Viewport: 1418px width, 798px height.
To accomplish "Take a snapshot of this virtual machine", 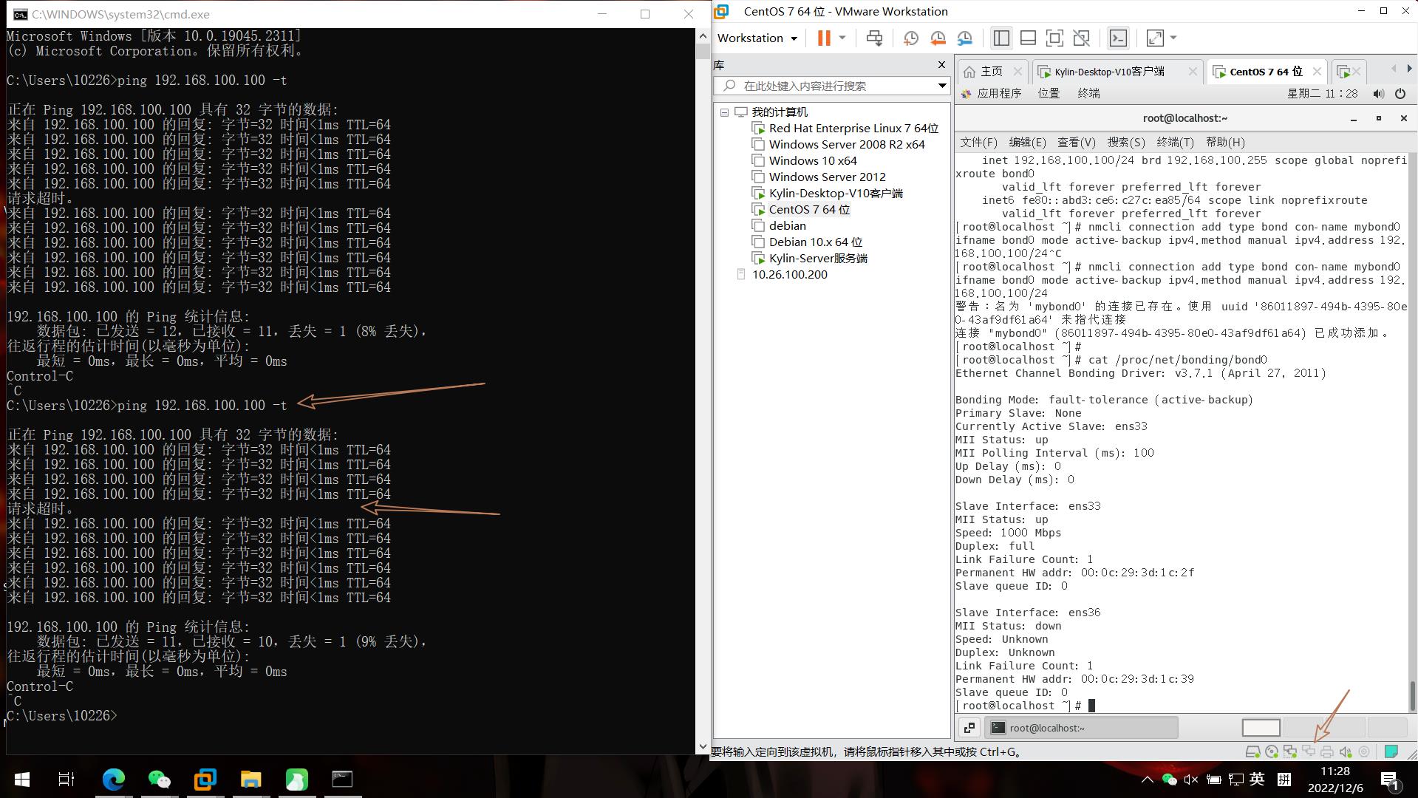I will (x=910, y=38).
